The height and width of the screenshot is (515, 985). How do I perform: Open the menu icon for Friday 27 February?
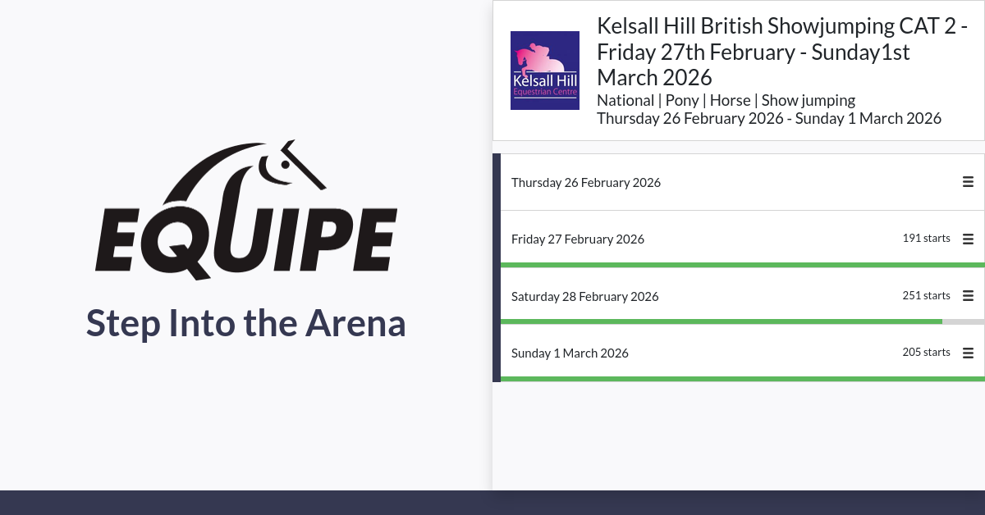click(x=968, y=239)
